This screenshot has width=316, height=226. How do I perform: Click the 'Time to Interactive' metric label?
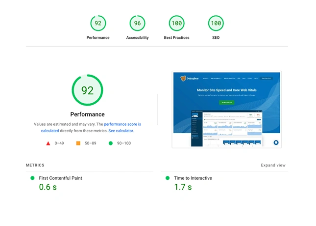pyautogui.click(x=193, y=178)
